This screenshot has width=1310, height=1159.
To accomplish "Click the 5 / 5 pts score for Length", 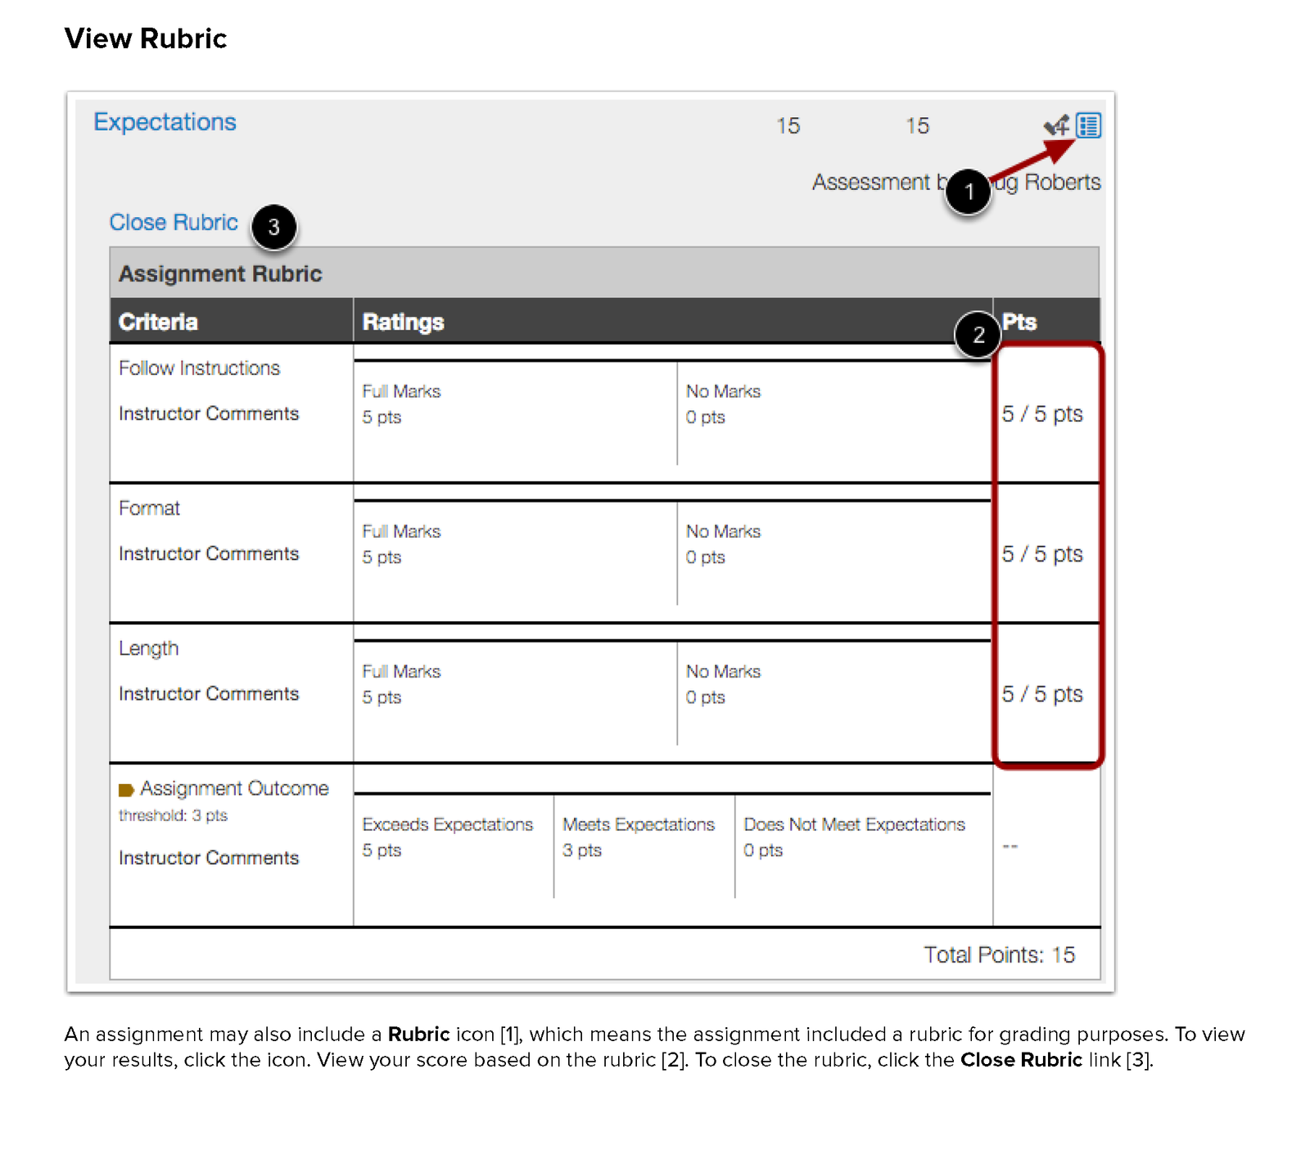I will (1042, 694).
